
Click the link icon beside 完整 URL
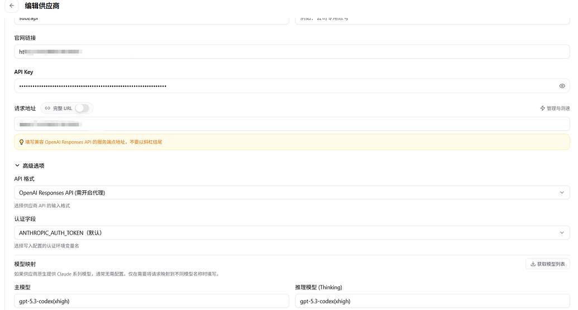(47, 108)
